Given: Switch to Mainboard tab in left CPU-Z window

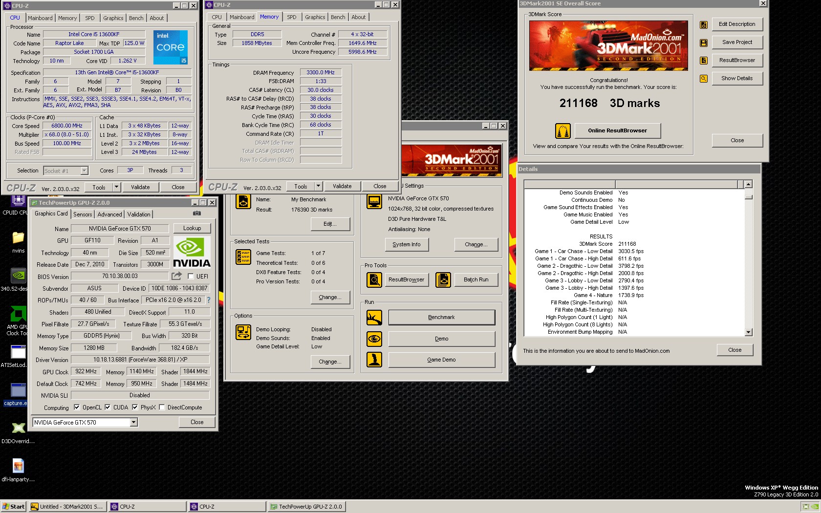Looking at the screenshot, I should [40, 18].
